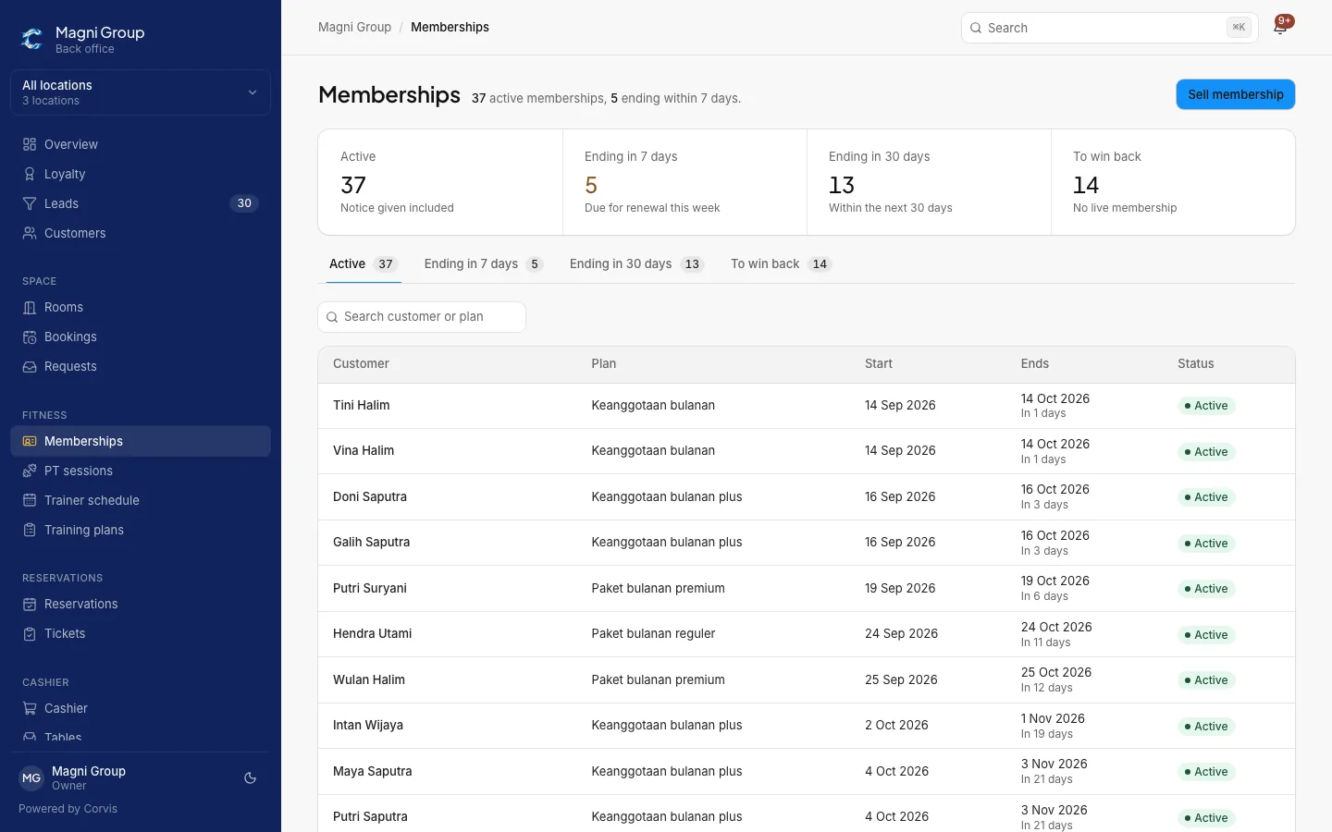Go to Magni Group breadcrumb link
The width and height of the screenshot is (1332, 832).
354,27
